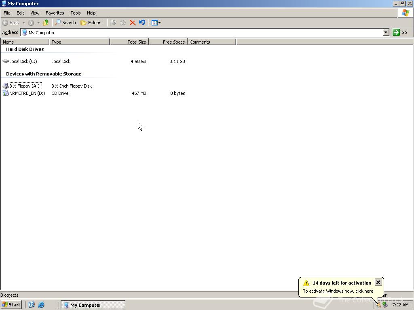The height and width of the screenshot is (310, 414).
Task: Click the 4.98 GB total size value
Action: [x=138, y=61]
